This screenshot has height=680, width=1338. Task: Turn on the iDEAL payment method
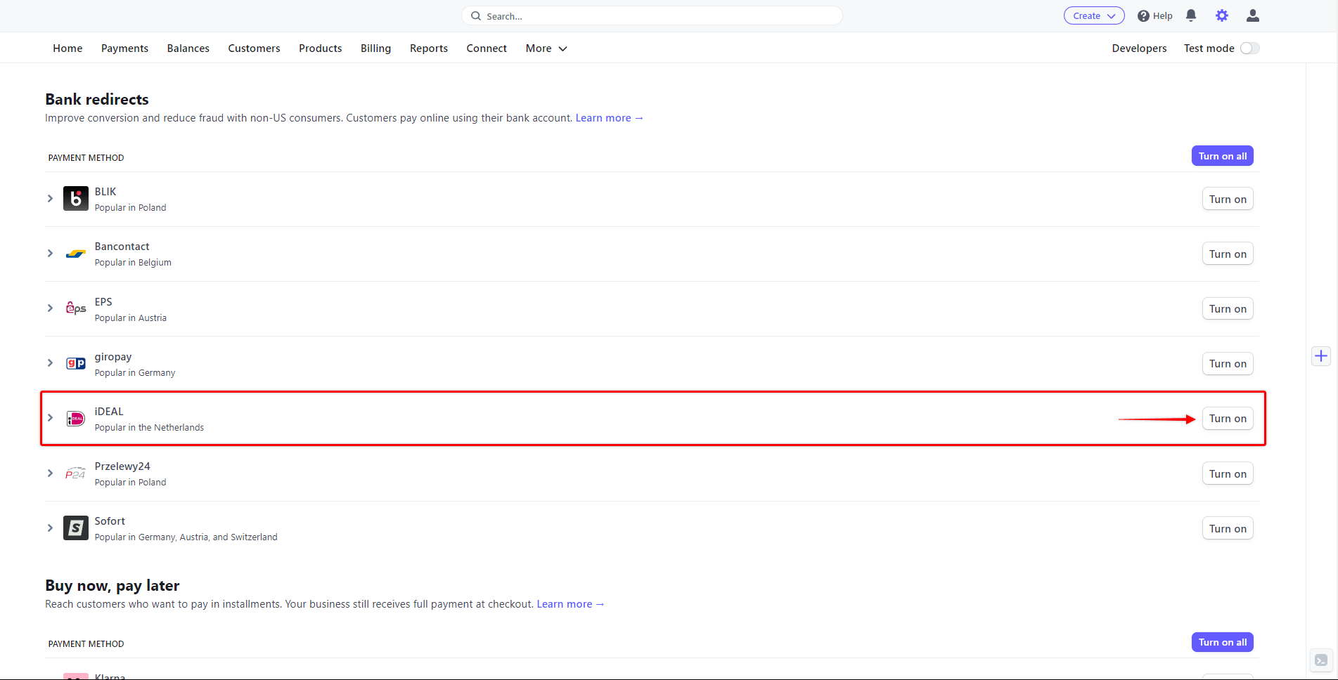pyautogui.click(x=1227, y=418)
